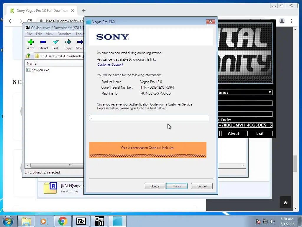Click the scroll-to-top double chevron button
The image size is (302, 227).
(x=285, y=202)
